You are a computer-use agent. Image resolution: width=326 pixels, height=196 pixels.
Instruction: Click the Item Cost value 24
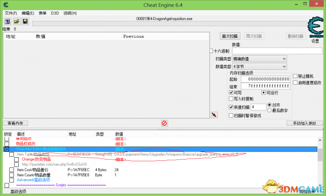tap(117, 170)
